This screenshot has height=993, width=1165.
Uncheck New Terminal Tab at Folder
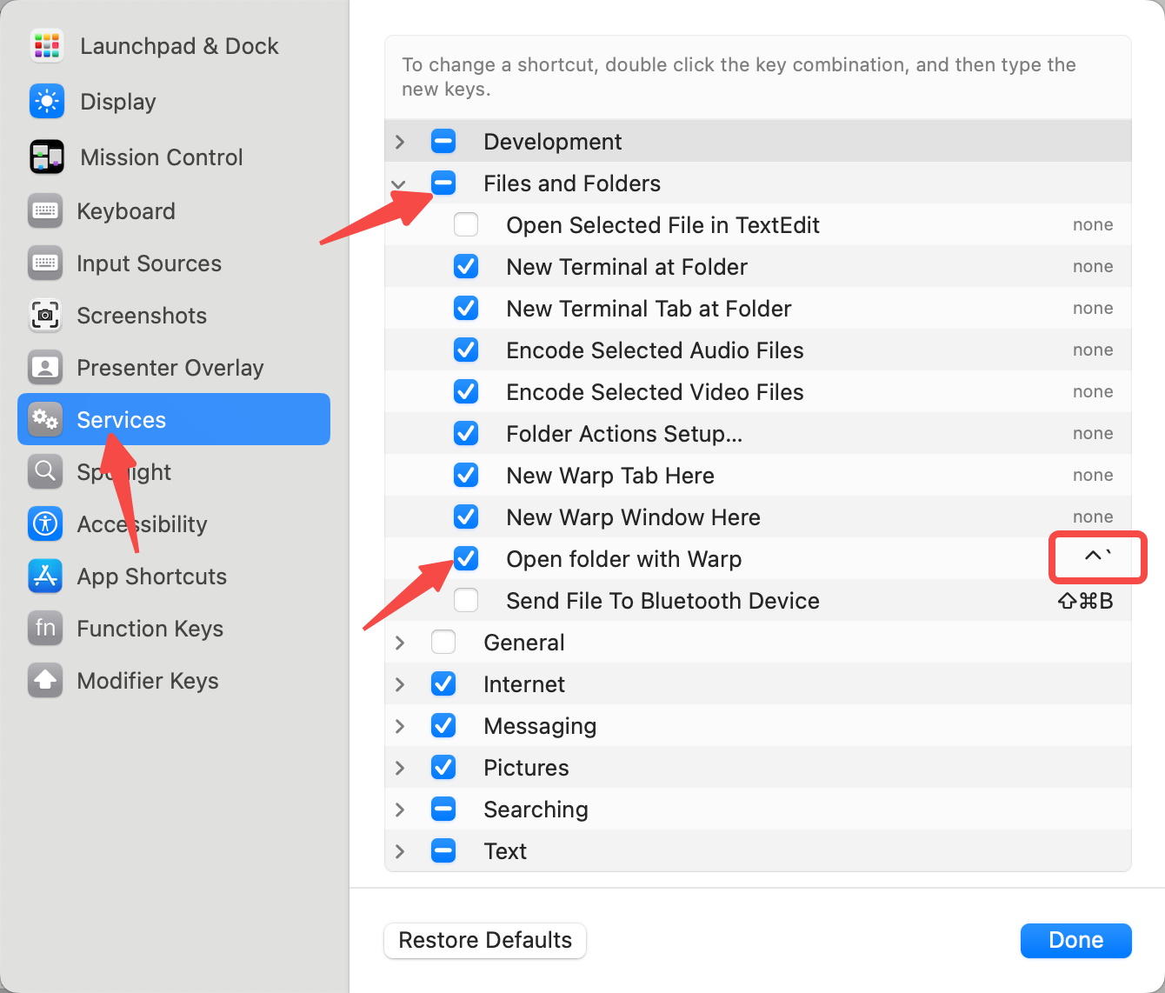click(466, 308)
